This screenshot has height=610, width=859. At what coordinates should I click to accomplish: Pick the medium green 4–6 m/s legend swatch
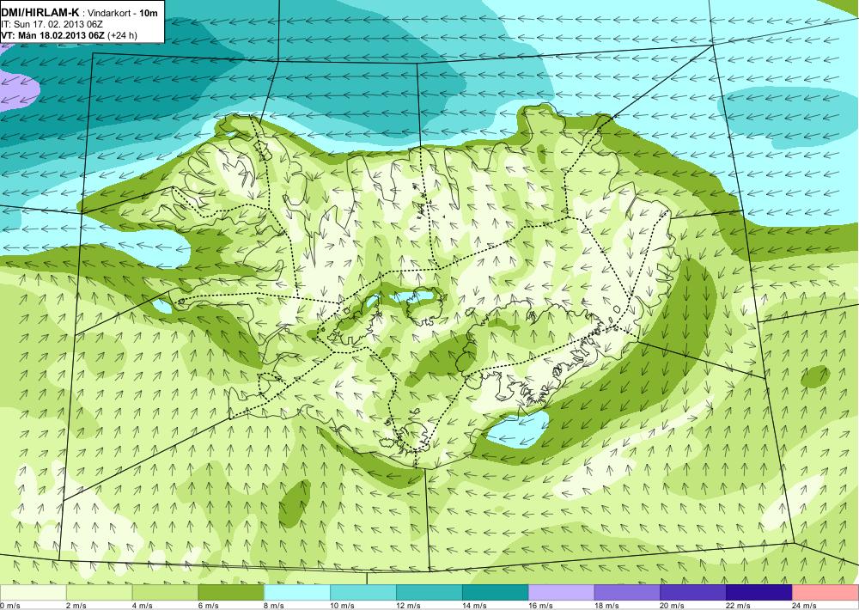click(165, 593)
